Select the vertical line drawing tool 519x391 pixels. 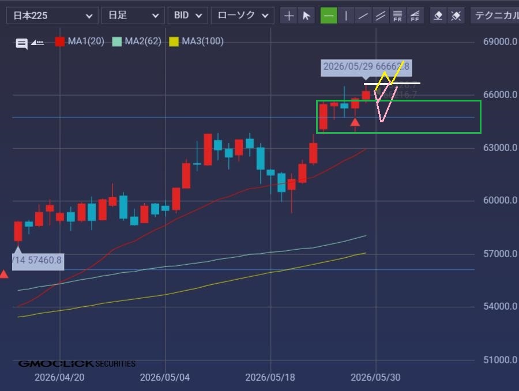coord(346,16)
